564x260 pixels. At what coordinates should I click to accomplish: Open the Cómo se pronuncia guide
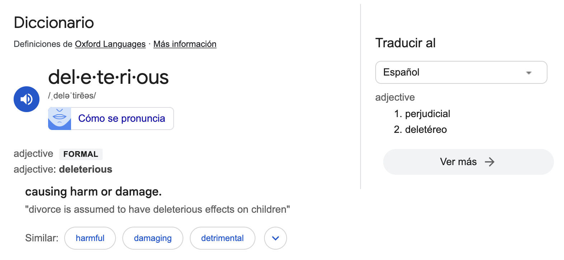tap(111, 119)
